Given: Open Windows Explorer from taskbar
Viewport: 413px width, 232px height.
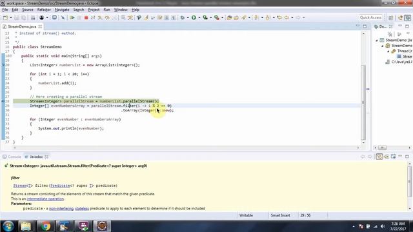Looking at the screenshot, I should (26, 226).
